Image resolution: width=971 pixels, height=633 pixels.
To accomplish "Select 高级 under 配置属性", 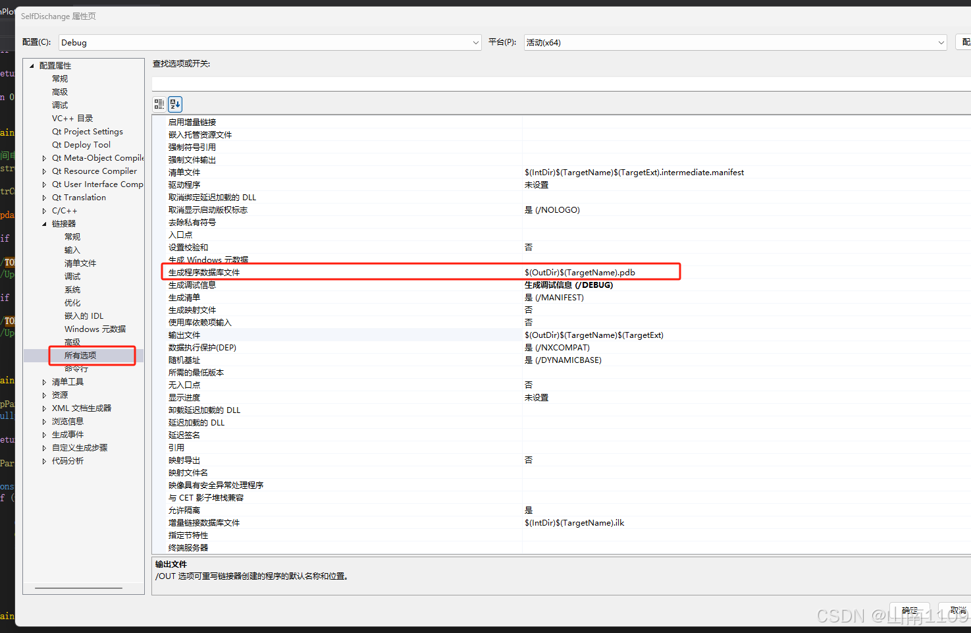I will 60,92.
